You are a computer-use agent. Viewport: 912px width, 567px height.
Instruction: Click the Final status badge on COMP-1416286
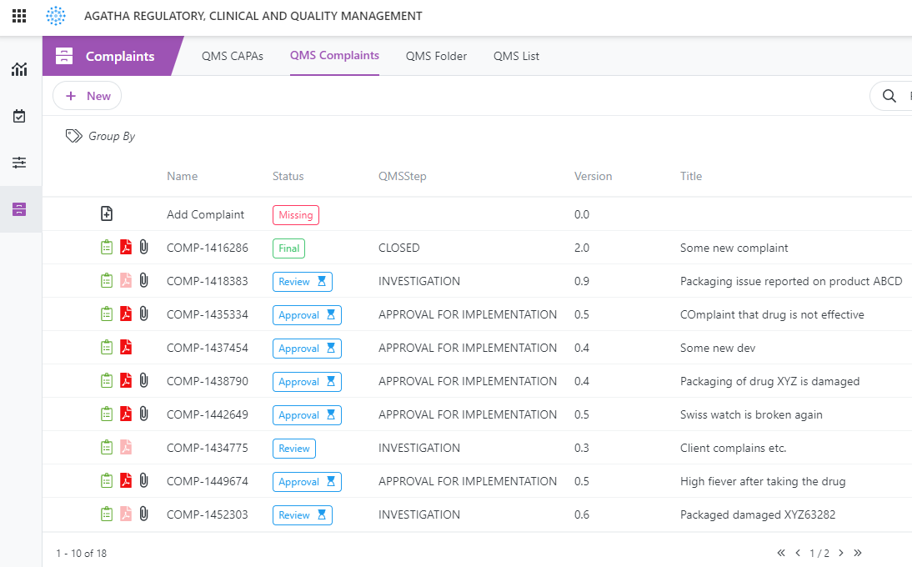tap(288, 248)
